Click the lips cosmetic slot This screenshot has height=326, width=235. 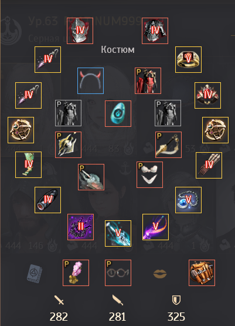pos(160,274)
